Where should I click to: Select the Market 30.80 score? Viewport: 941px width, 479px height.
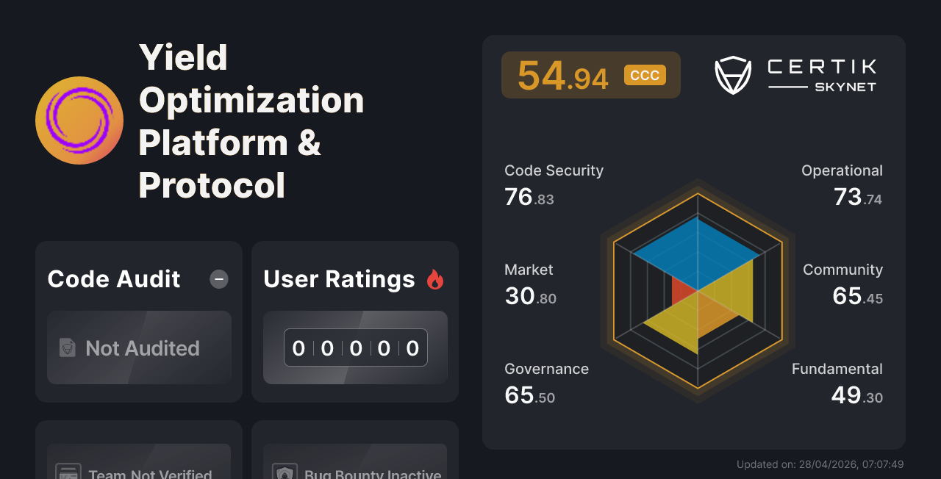(530, 296)
